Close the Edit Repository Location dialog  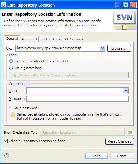pyautogui.click(x=133, y=5)
